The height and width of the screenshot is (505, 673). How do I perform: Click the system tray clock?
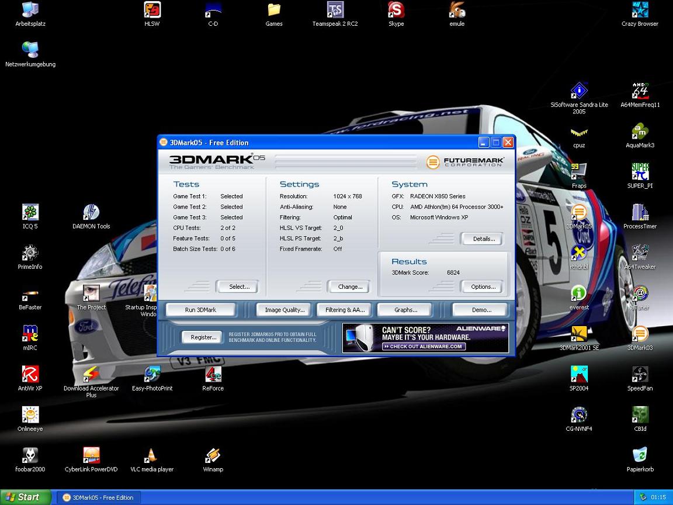[x=658, y=497]
